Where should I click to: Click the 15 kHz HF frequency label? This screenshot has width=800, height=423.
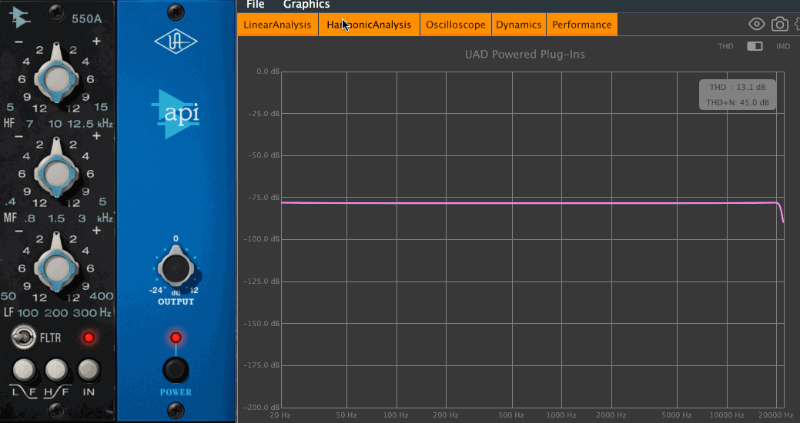101,107
